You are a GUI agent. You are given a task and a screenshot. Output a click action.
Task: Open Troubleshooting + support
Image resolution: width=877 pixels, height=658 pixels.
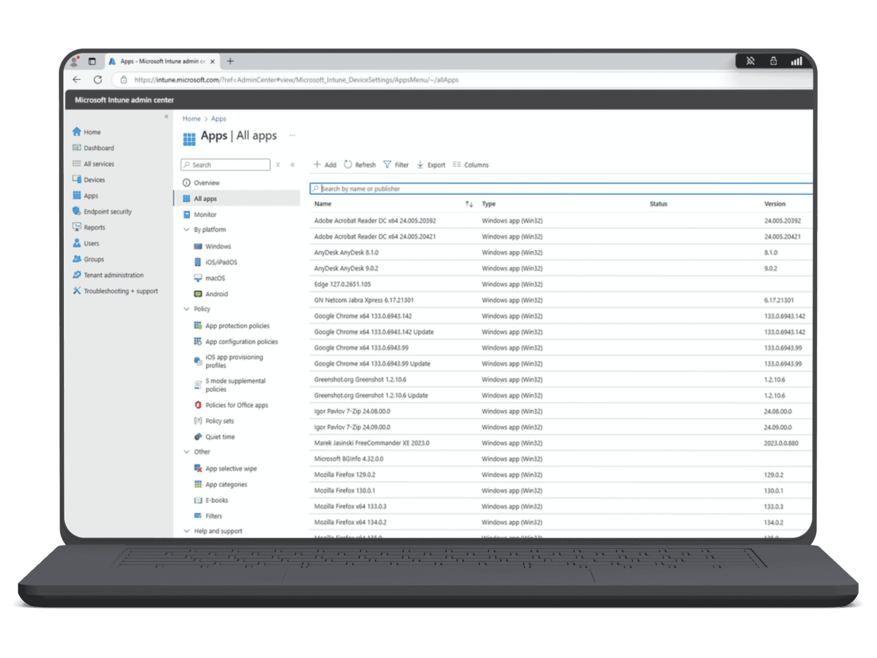pos(115,291)
